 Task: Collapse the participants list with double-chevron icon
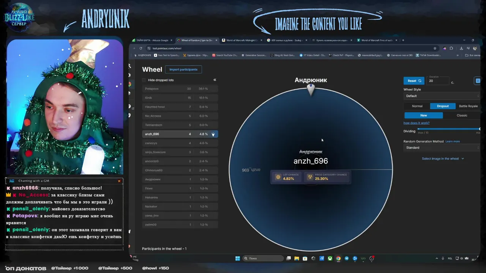[215, 80]
